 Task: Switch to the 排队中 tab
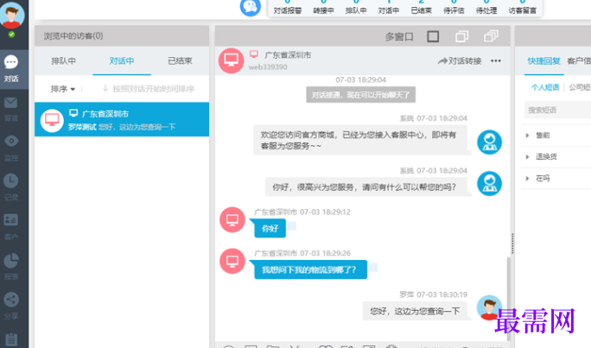click(x=64, y=60)
